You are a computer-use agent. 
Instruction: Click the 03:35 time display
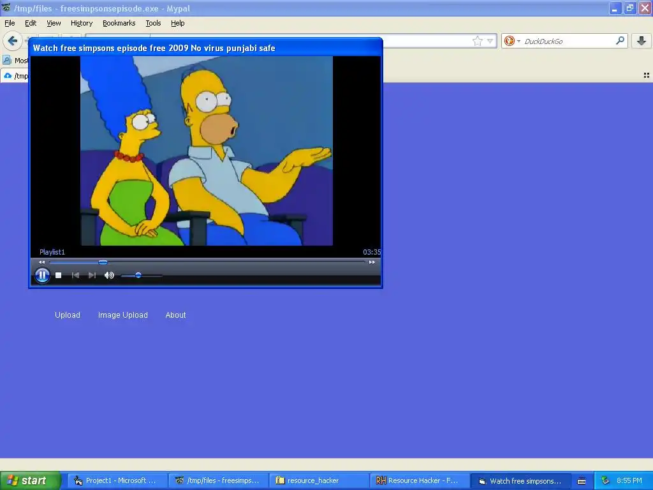372,252
